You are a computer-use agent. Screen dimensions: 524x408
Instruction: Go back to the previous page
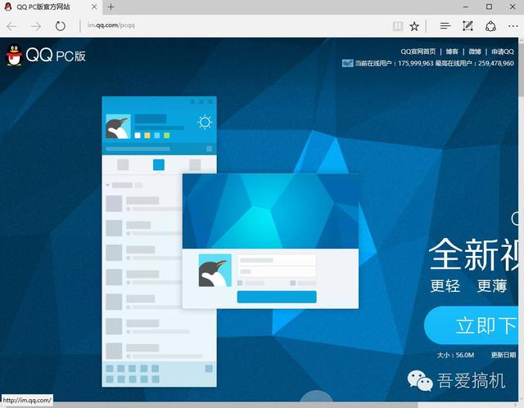[11, 26]
